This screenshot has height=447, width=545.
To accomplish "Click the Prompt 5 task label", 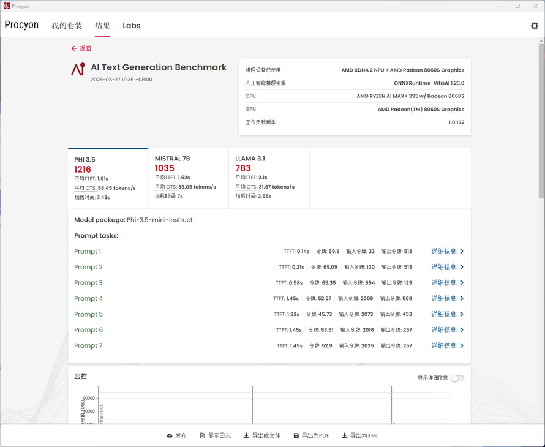I will (88, 314).
